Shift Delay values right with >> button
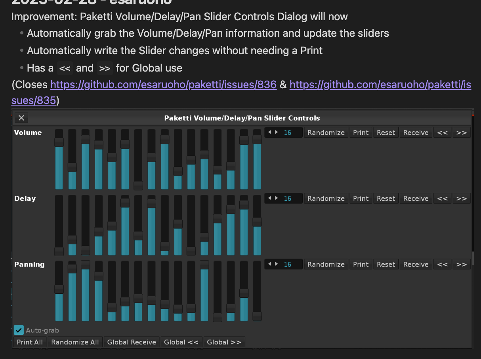 462,198
